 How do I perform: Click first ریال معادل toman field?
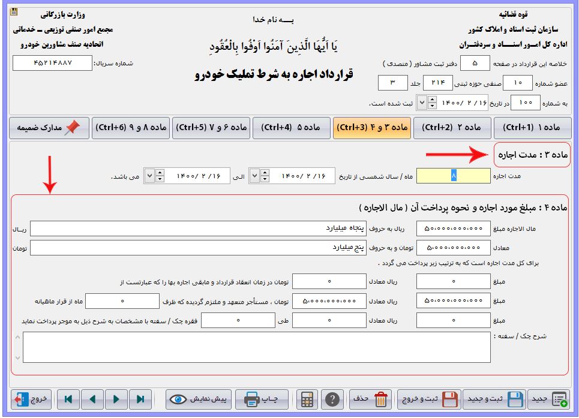(x=329, y=281)
